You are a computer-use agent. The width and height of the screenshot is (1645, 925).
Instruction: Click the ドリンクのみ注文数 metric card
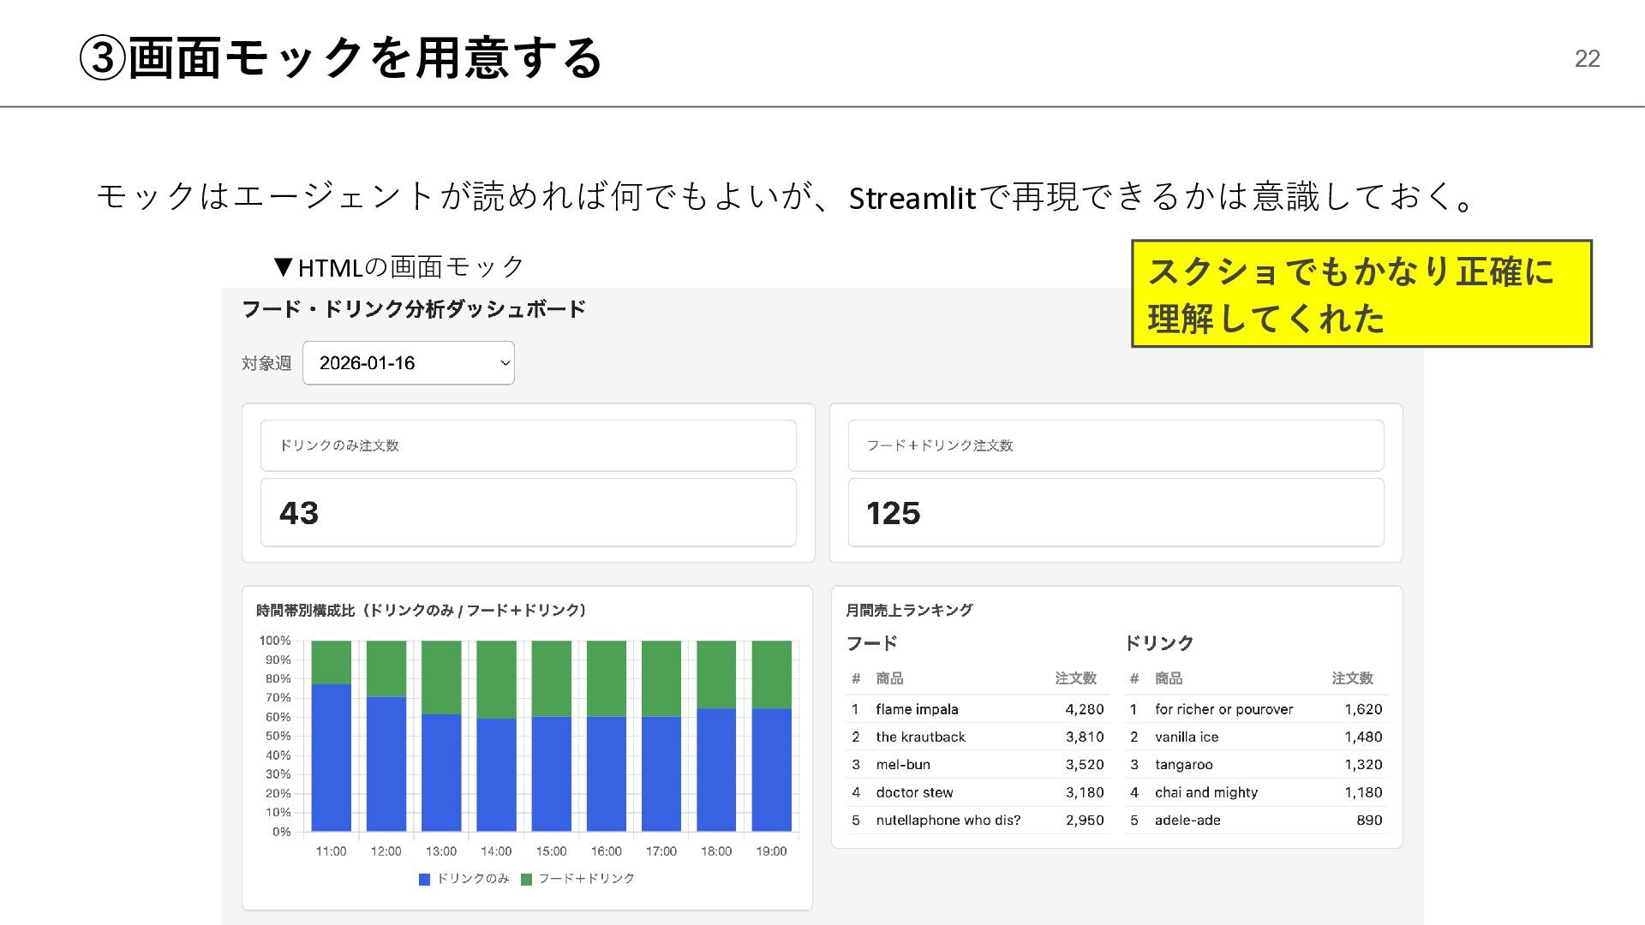tap(528, 445)
